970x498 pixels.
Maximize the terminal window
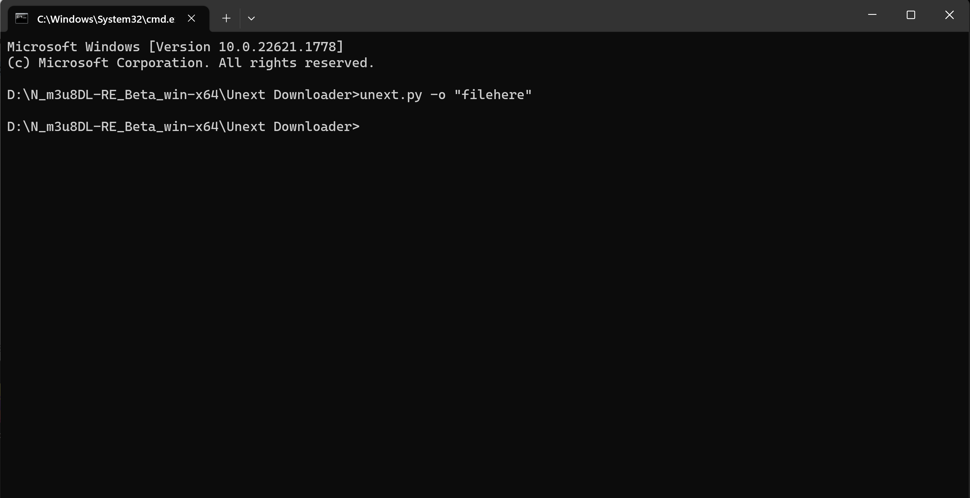(x=910, y=15)
